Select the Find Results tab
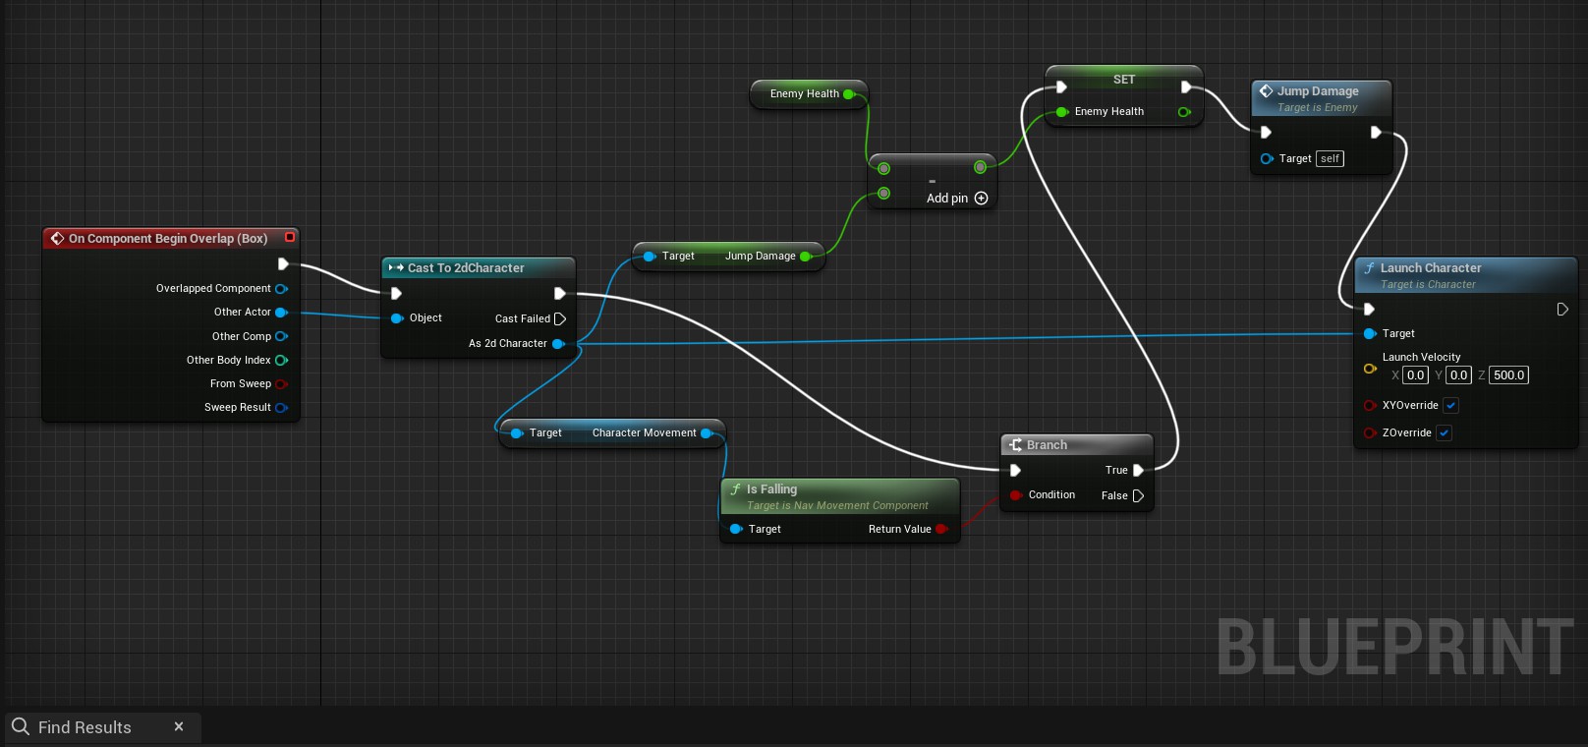 (x=85, y=727)
